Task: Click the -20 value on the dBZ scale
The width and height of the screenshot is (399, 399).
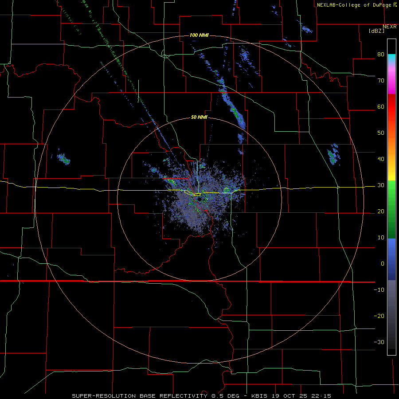Action: pos(379,316)
